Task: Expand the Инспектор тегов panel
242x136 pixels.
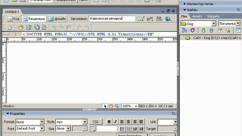Action: tap(185, 4)
